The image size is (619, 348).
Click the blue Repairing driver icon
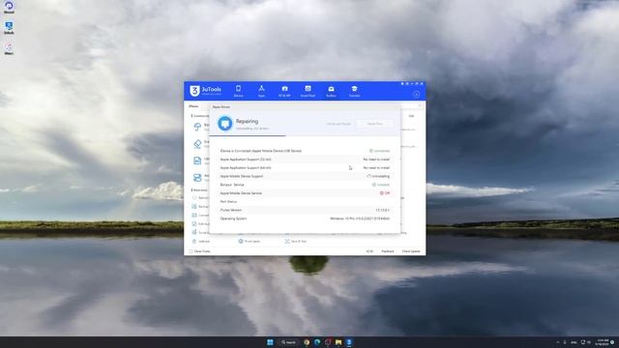pyautogui.click(x=225, y=124)
